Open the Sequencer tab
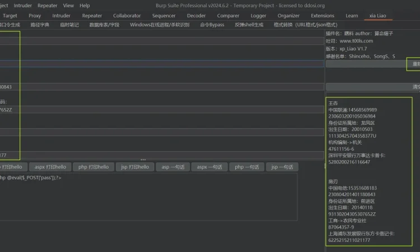Image resolution: width=420 pixels, height=252 pixels. click(164, 16)
